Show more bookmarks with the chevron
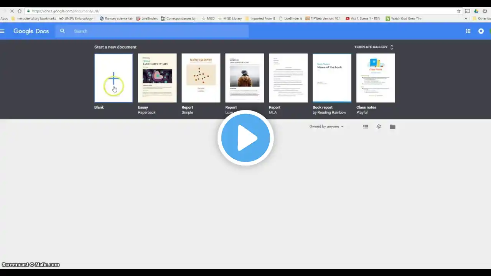The image size is (491, 276). [x=466, y=18]
